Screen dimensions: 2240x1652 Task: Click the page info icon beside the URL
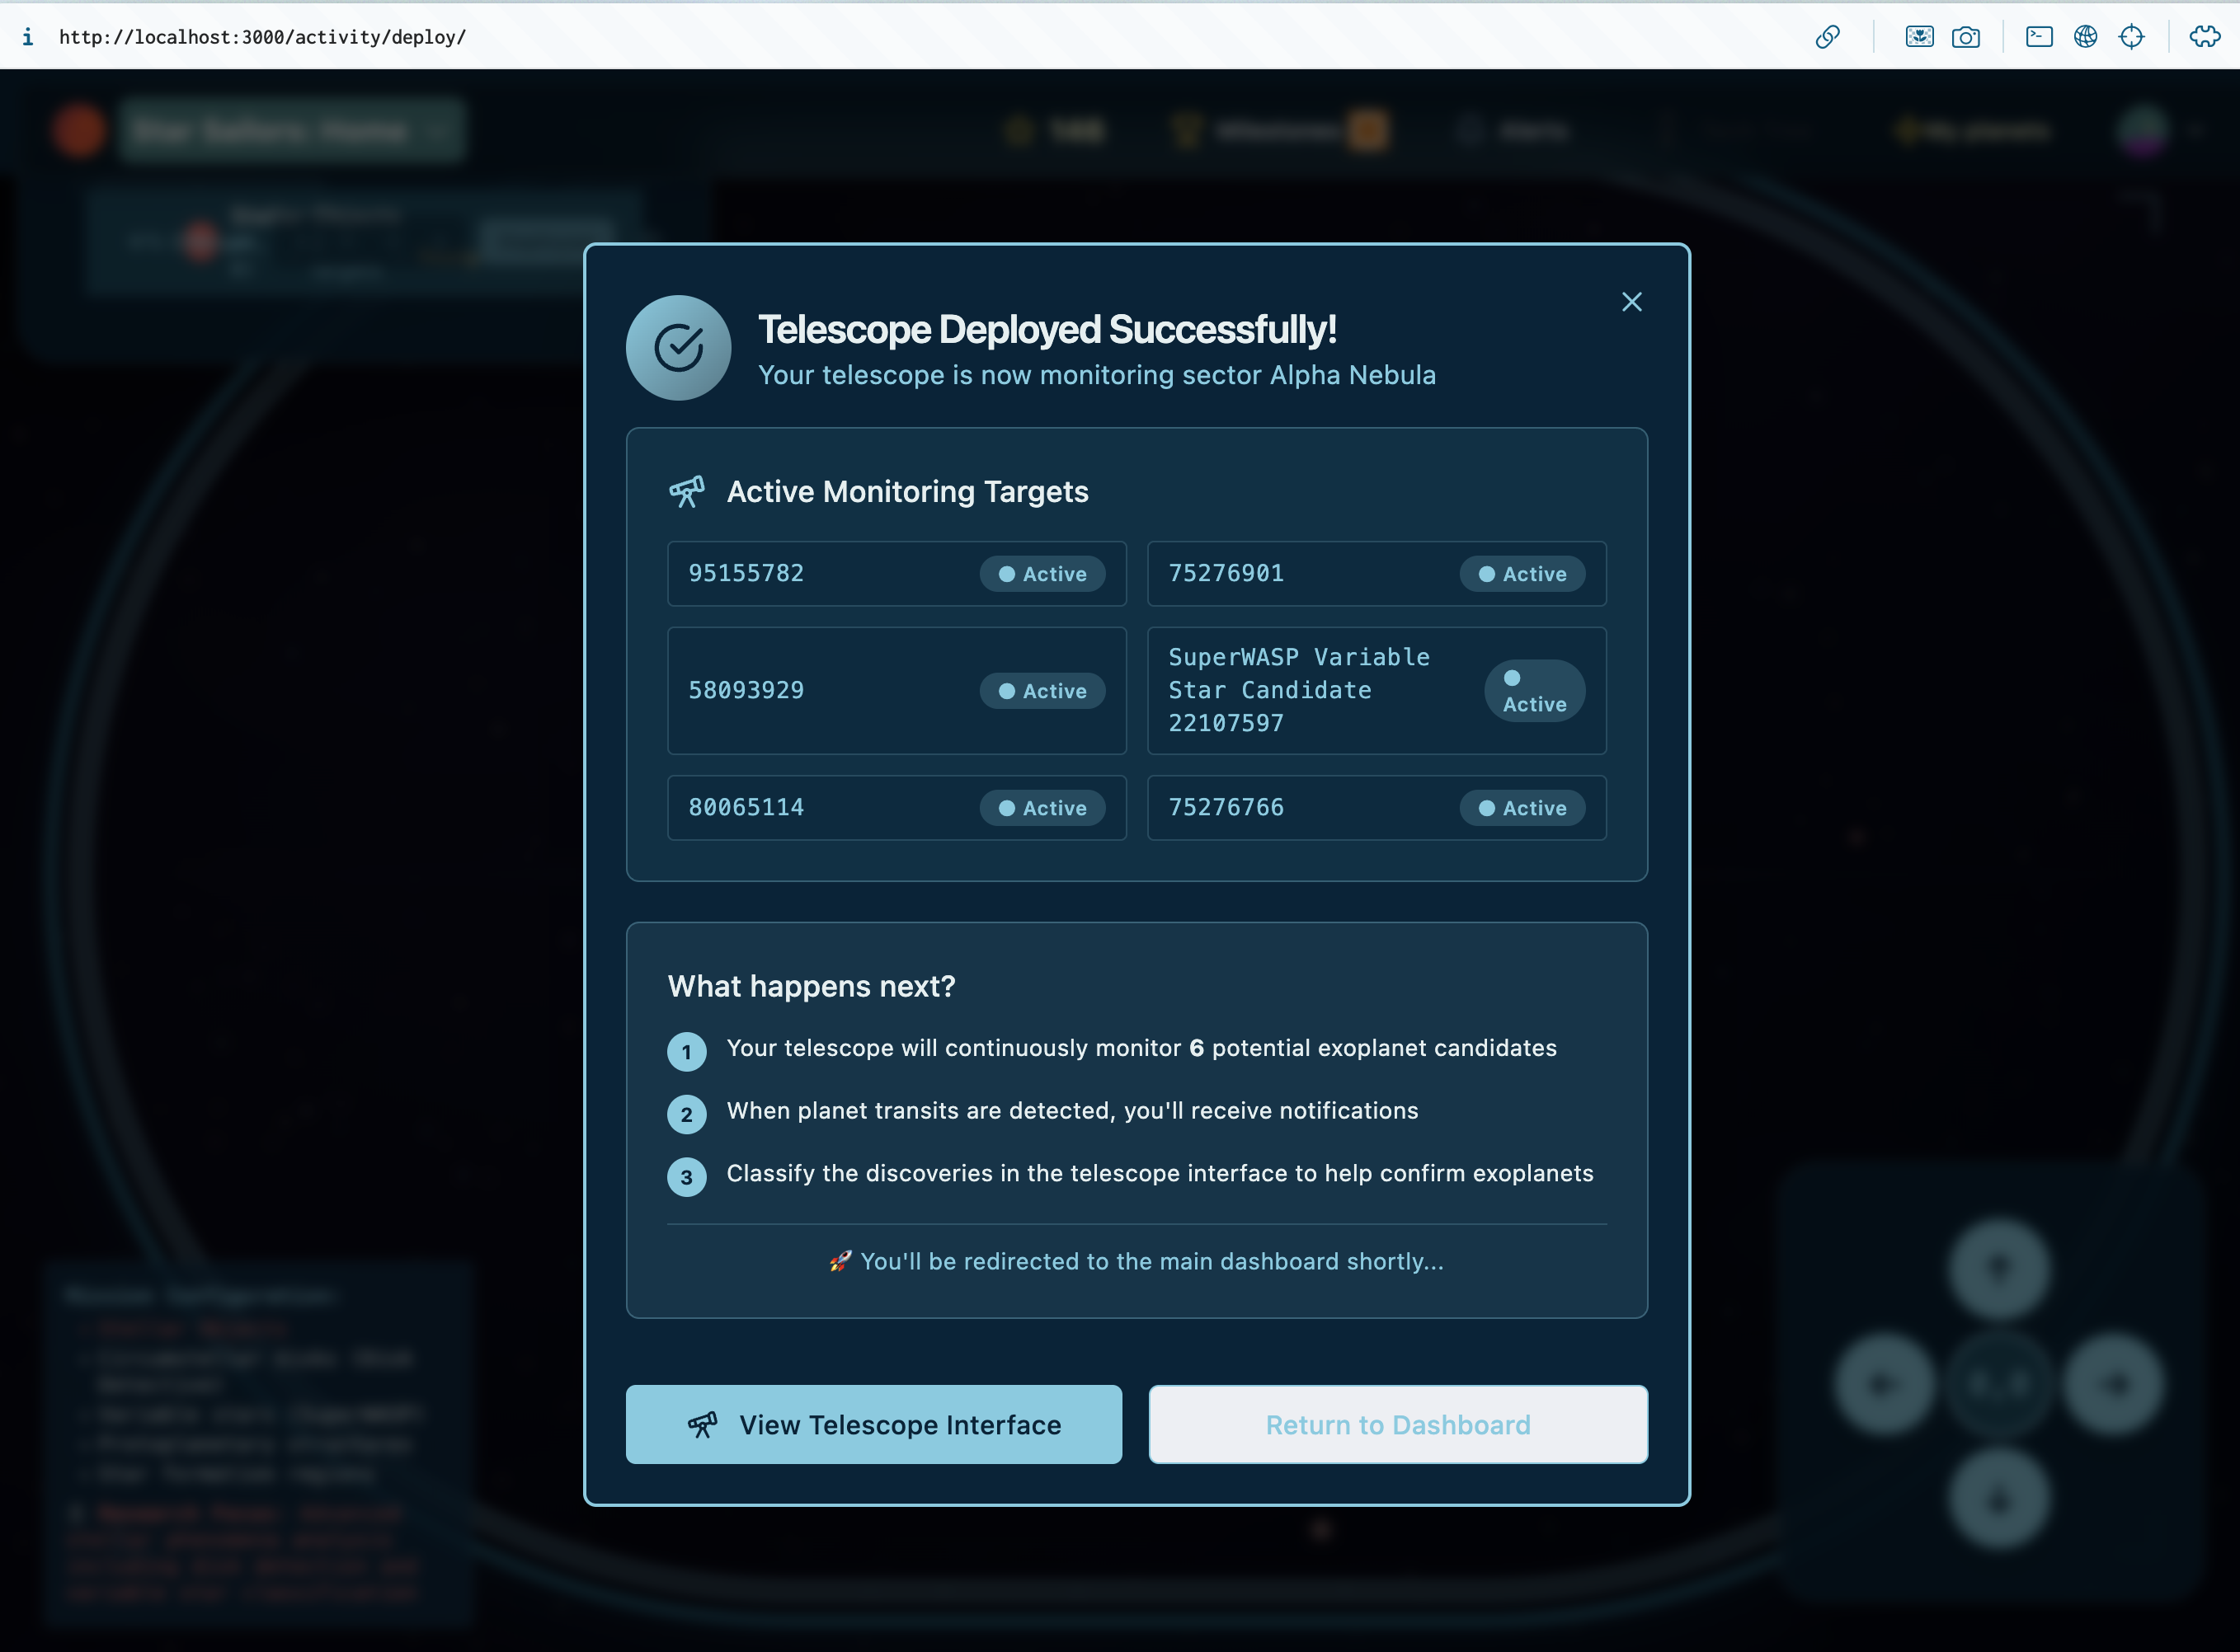pos(28,37)
